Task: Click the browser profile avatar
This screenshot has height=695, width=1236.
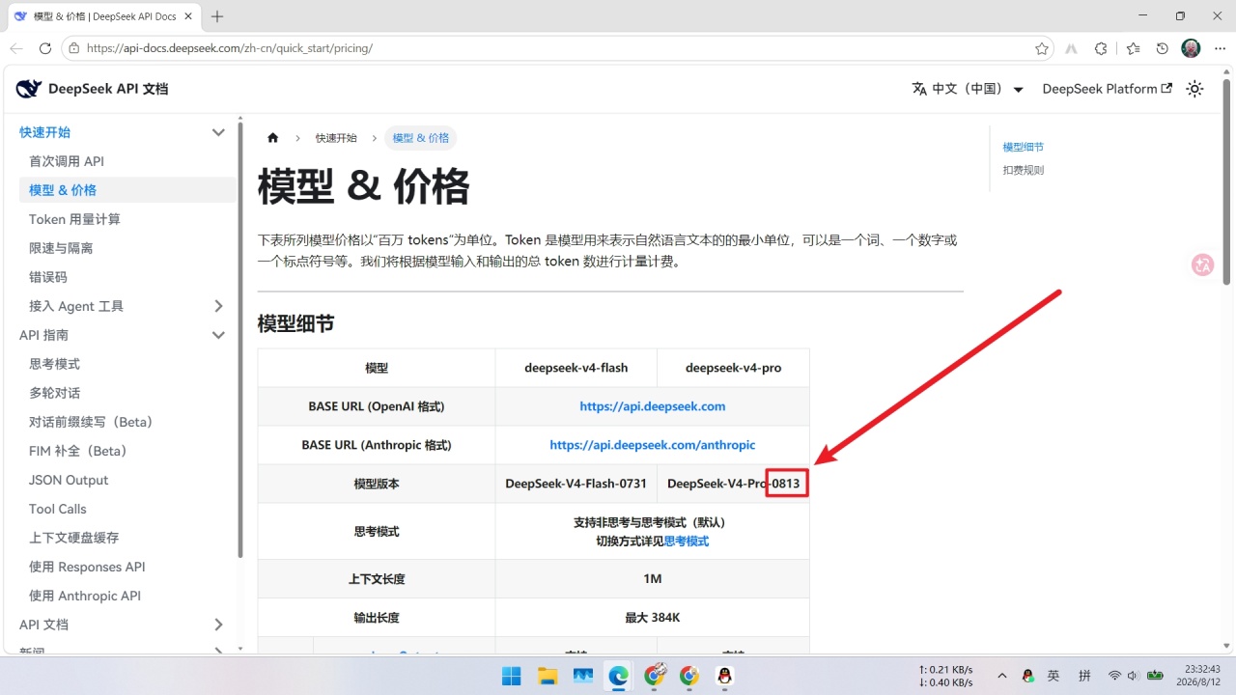Action: [x=1192, y=48]
